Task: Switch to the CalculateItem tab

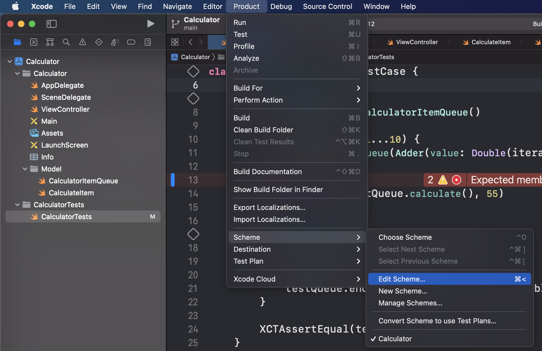Action: pos(486,42)
